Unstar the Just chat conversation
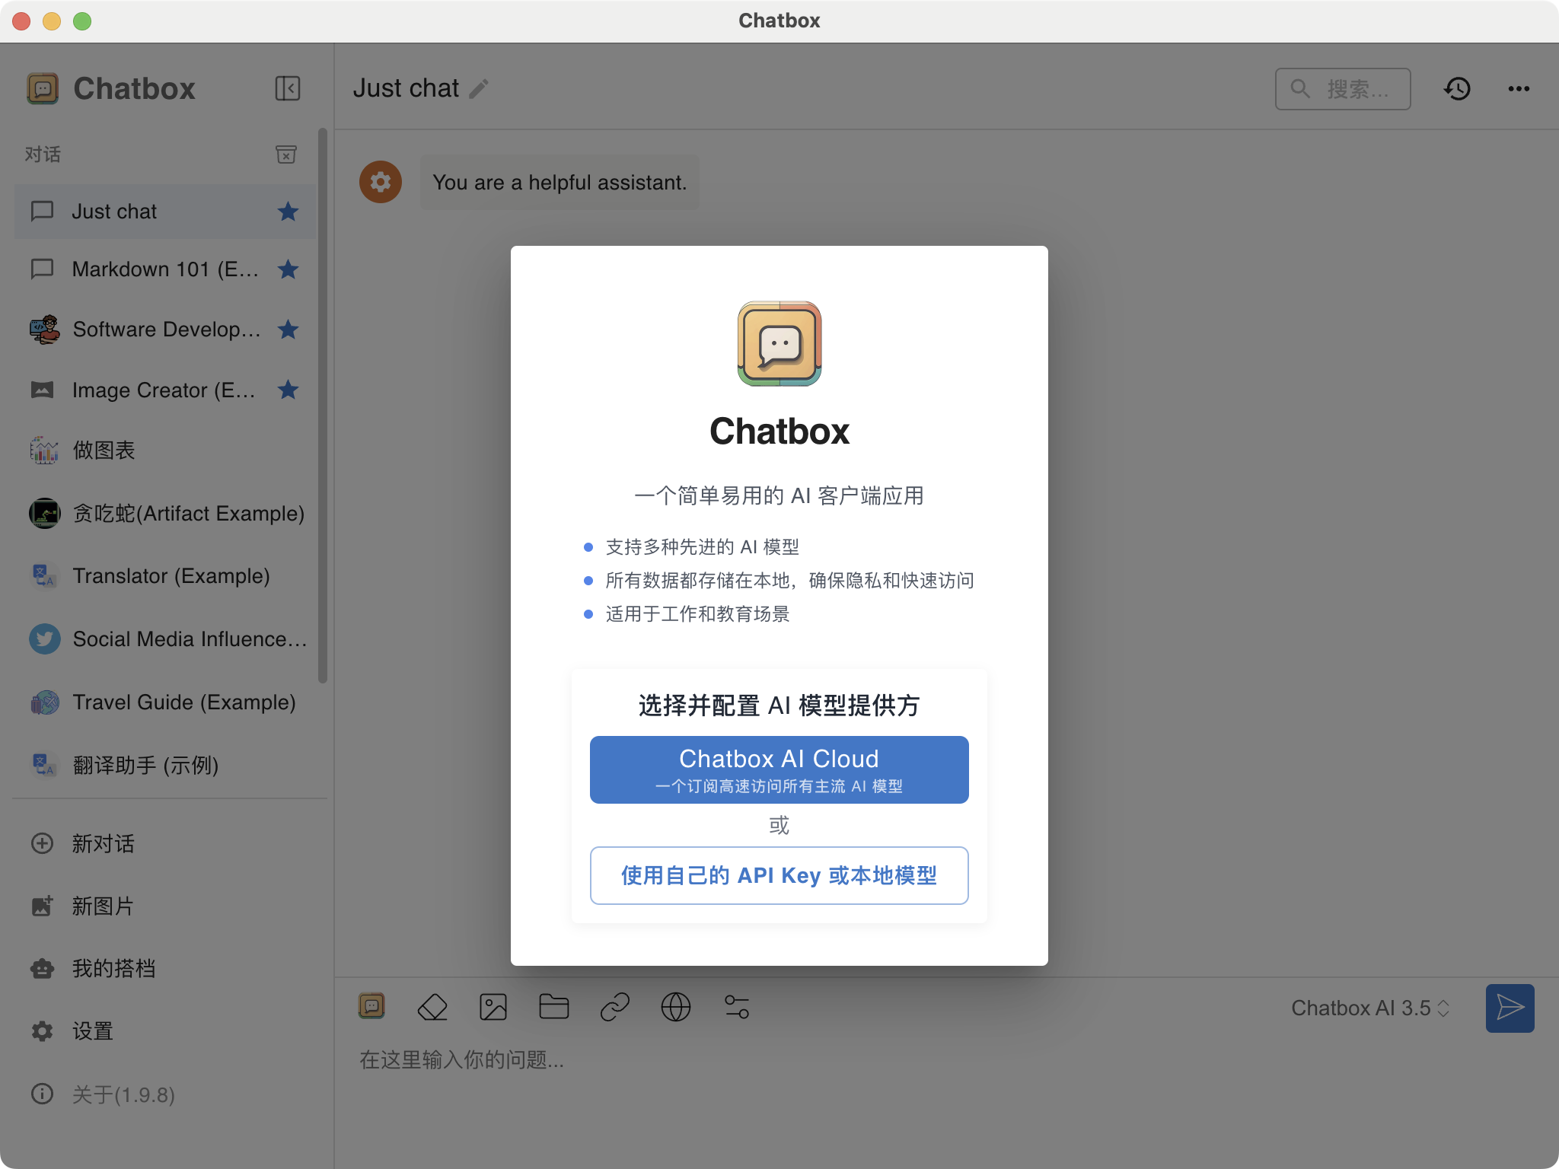This screenshot has width=1559, height=1169. pyautogui.click(x=288, y=211)
